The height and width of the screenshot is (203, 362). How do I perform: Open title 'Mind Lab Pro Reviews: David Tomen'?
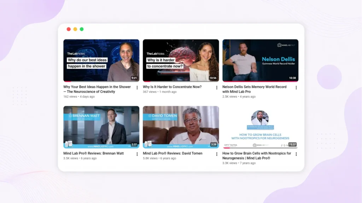point(173,153)
